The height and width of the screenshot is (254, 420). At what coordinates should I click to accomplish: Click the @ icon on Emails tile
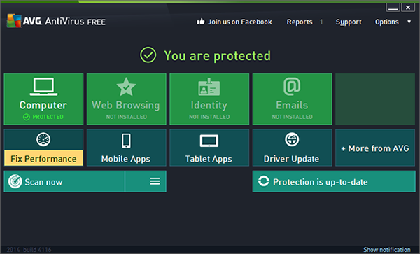point(292,87)
